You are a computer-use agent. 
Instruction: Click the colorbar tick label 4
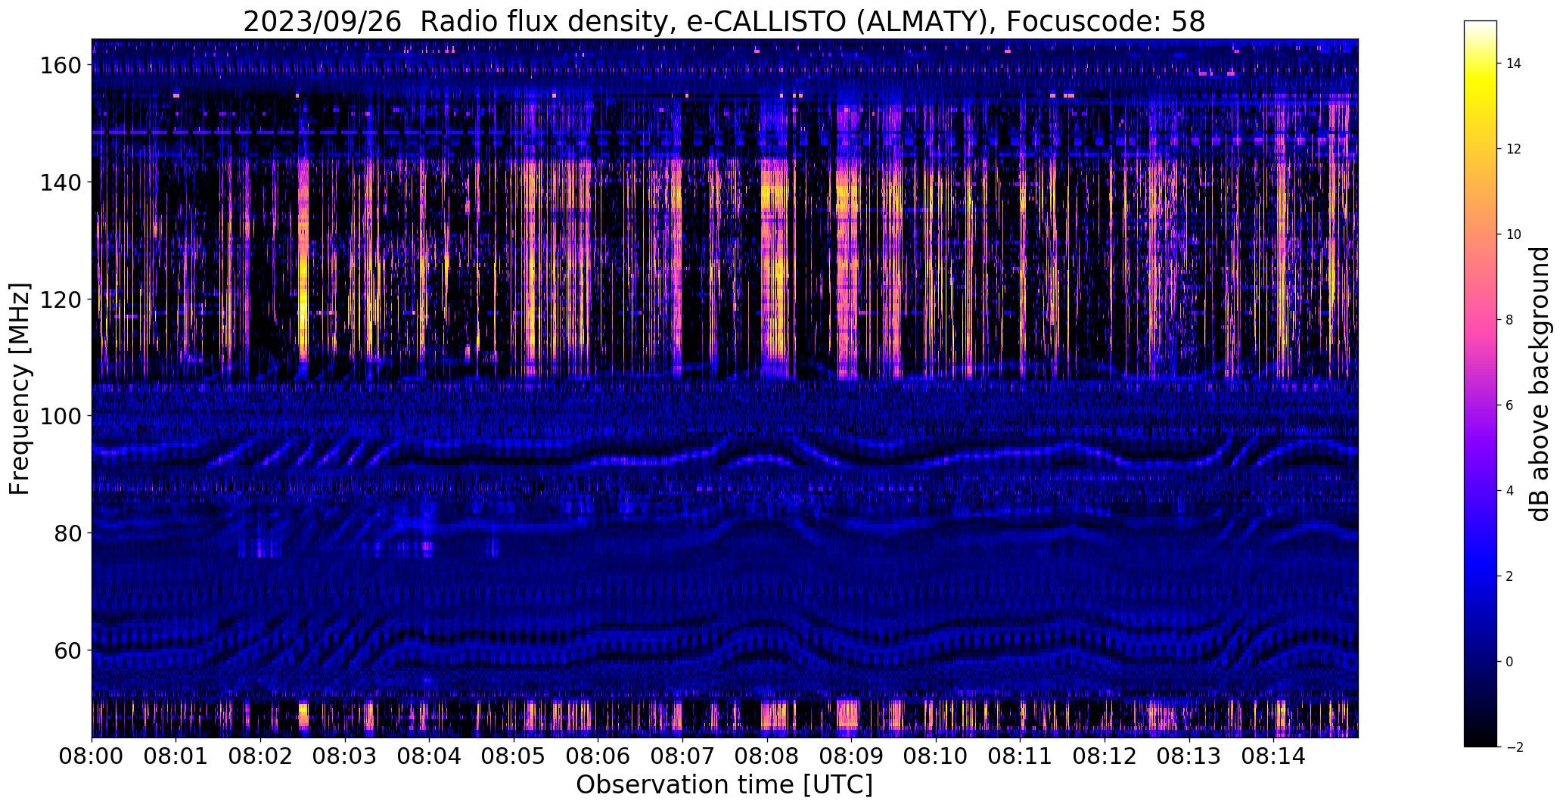[1510, 491]
